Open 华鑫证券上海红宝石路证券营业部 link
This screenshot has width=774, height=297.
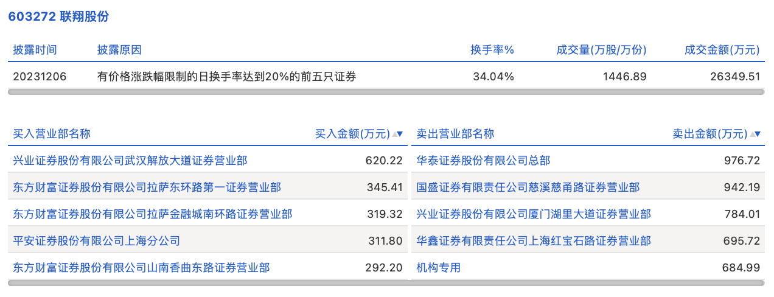coord(533,241)
